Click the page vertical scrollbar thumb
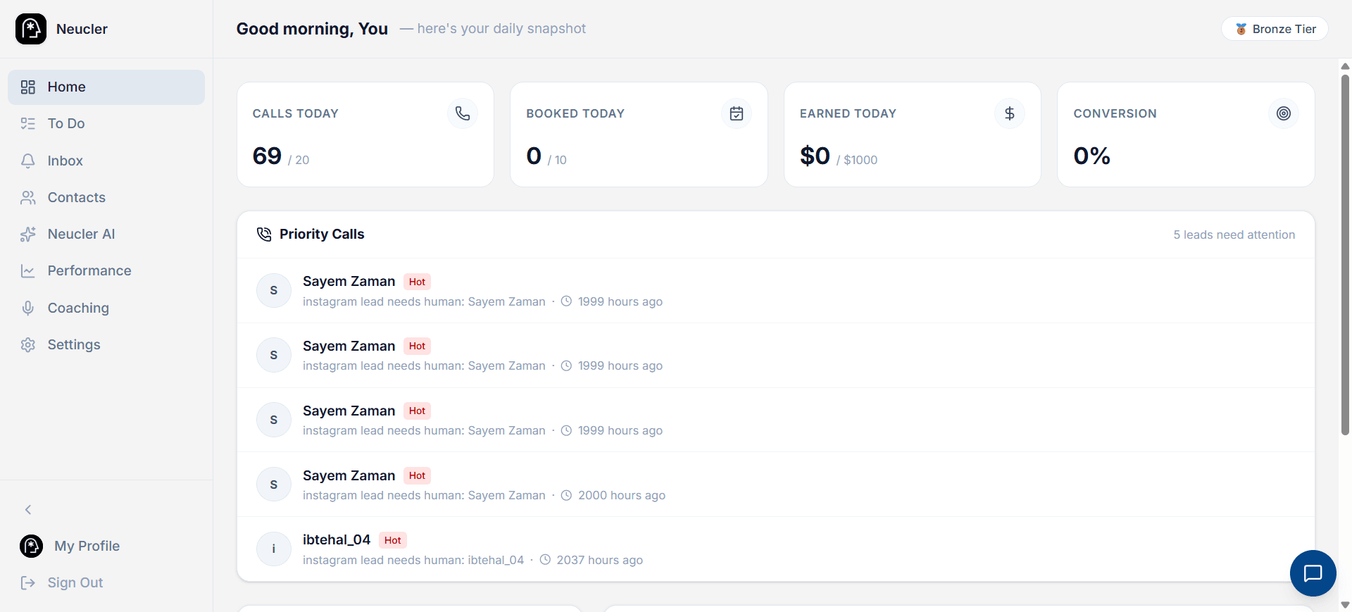 1345,254
